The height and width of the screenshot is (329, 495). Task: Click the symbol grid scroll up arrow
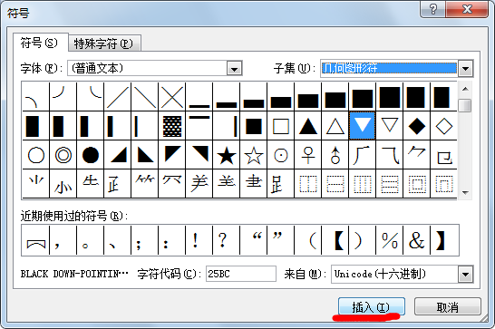point(465,89)
